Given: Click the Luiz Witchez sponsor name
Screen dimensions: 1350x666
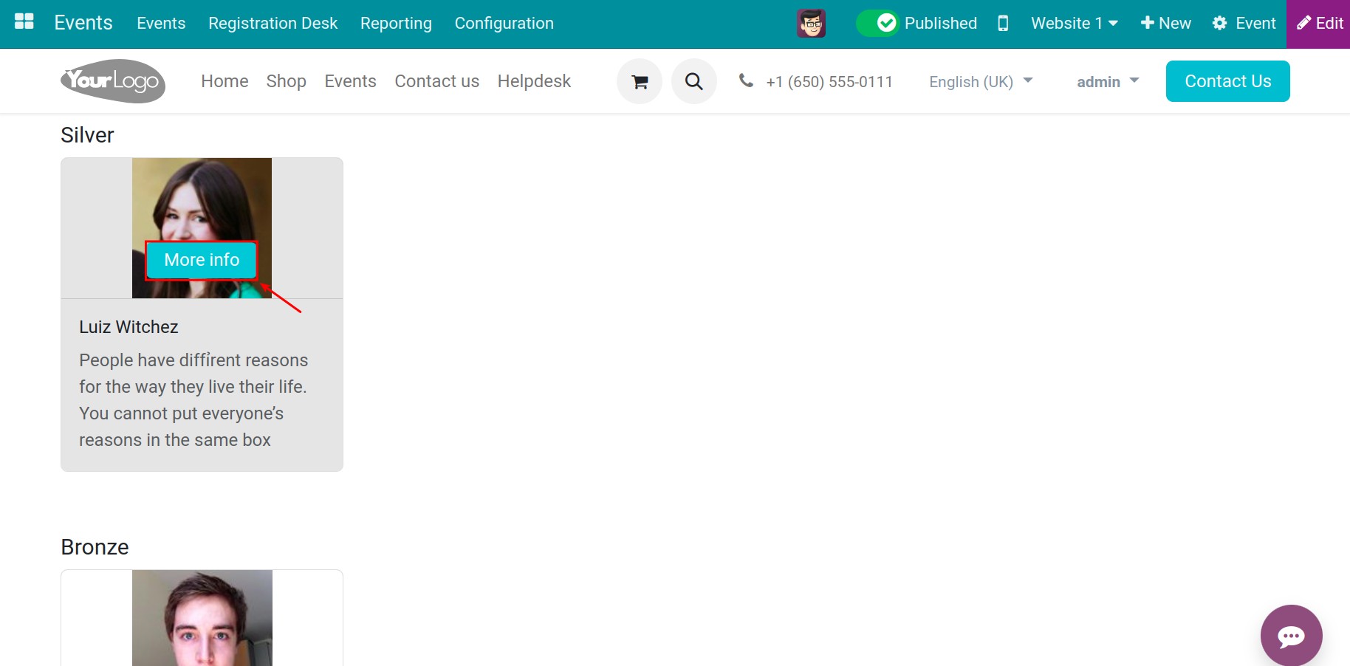Looking at the screenshot, I should point(129,327).
